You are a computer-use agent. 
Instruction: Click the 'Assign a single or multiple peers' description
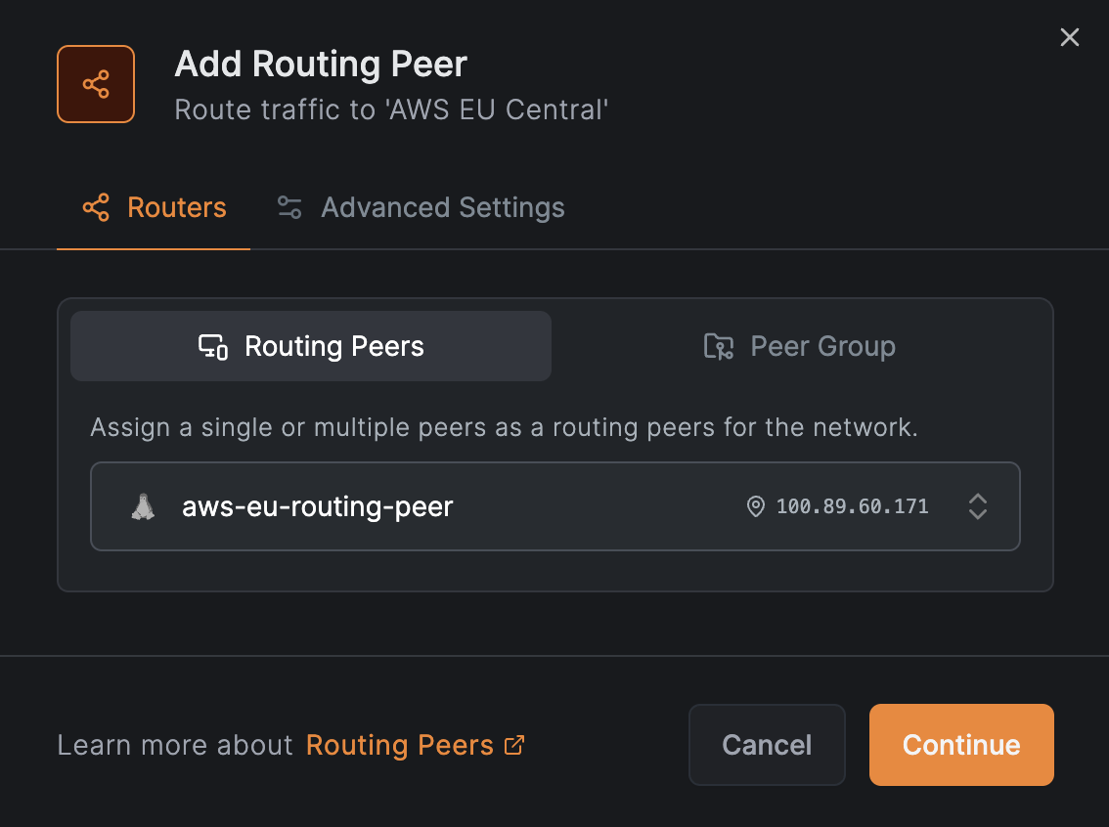point(504,427)
